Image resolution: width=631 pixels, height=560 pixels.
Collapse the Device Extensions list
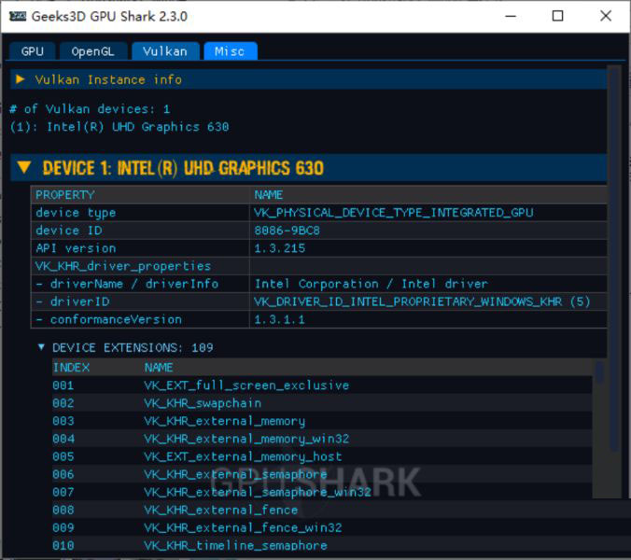41,347
